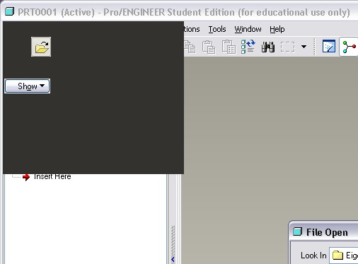
Task: Open the Look In folder dropdown
Action: point(344,256)
